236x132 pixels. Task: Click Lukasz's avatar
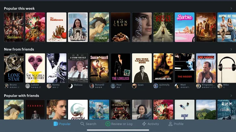point(28,86)
